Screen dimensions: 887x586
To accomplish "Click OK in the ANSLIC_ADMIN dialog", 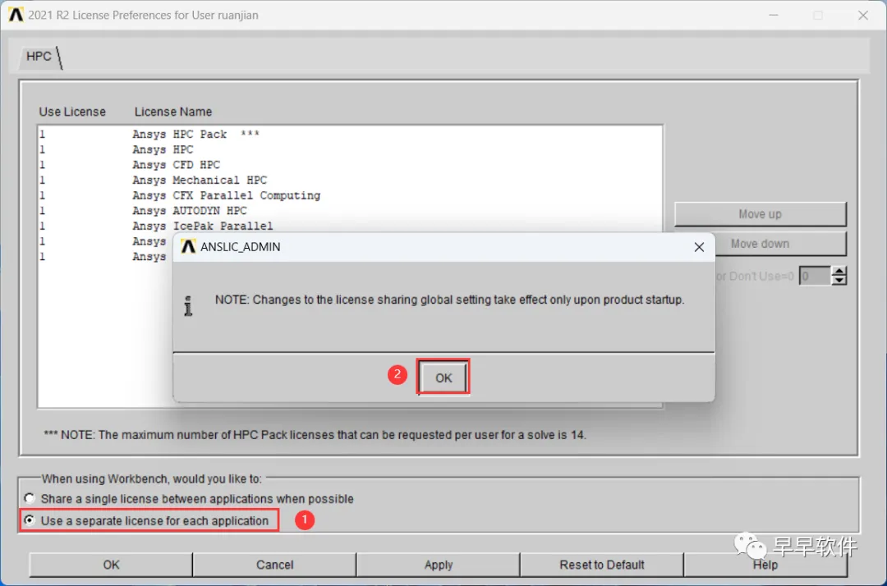I will click(443, 378).
